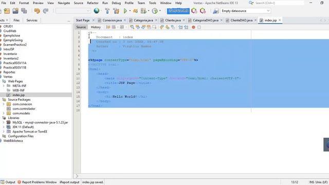
Task: Click the Find Previous Occurrence icon
Action: pyautogui.click(x=138, y=27)
